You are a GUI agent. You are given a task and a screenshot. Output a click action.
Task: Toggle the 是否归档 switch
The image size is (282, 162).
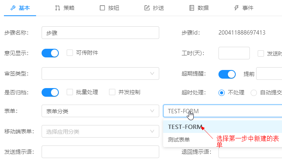tap(50, 92)
